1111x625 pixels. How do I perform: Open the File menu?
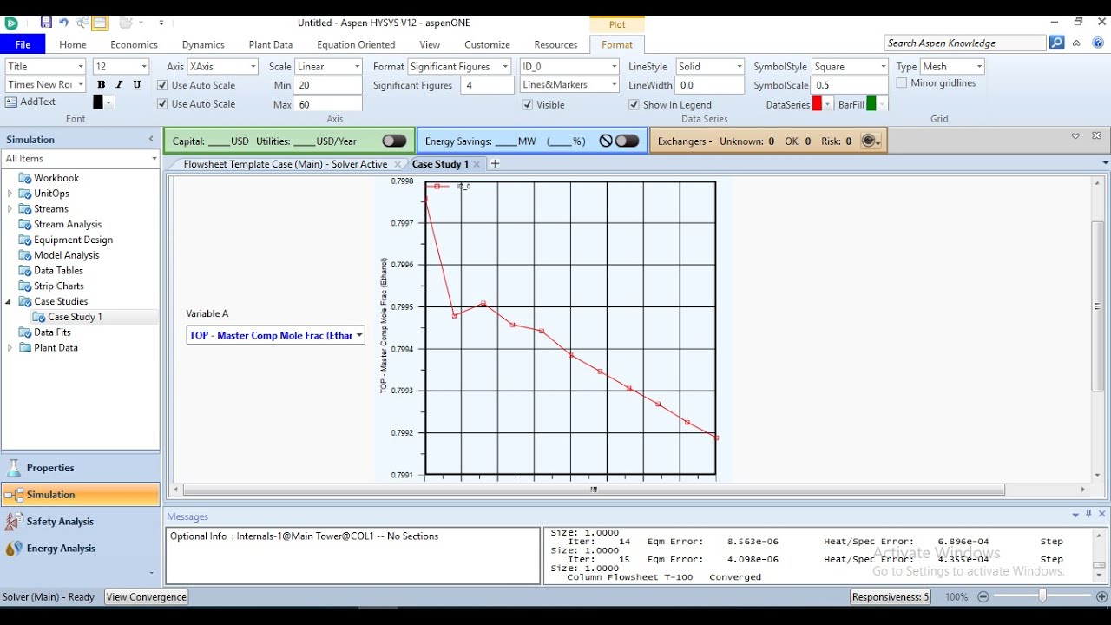coord(23,44)
